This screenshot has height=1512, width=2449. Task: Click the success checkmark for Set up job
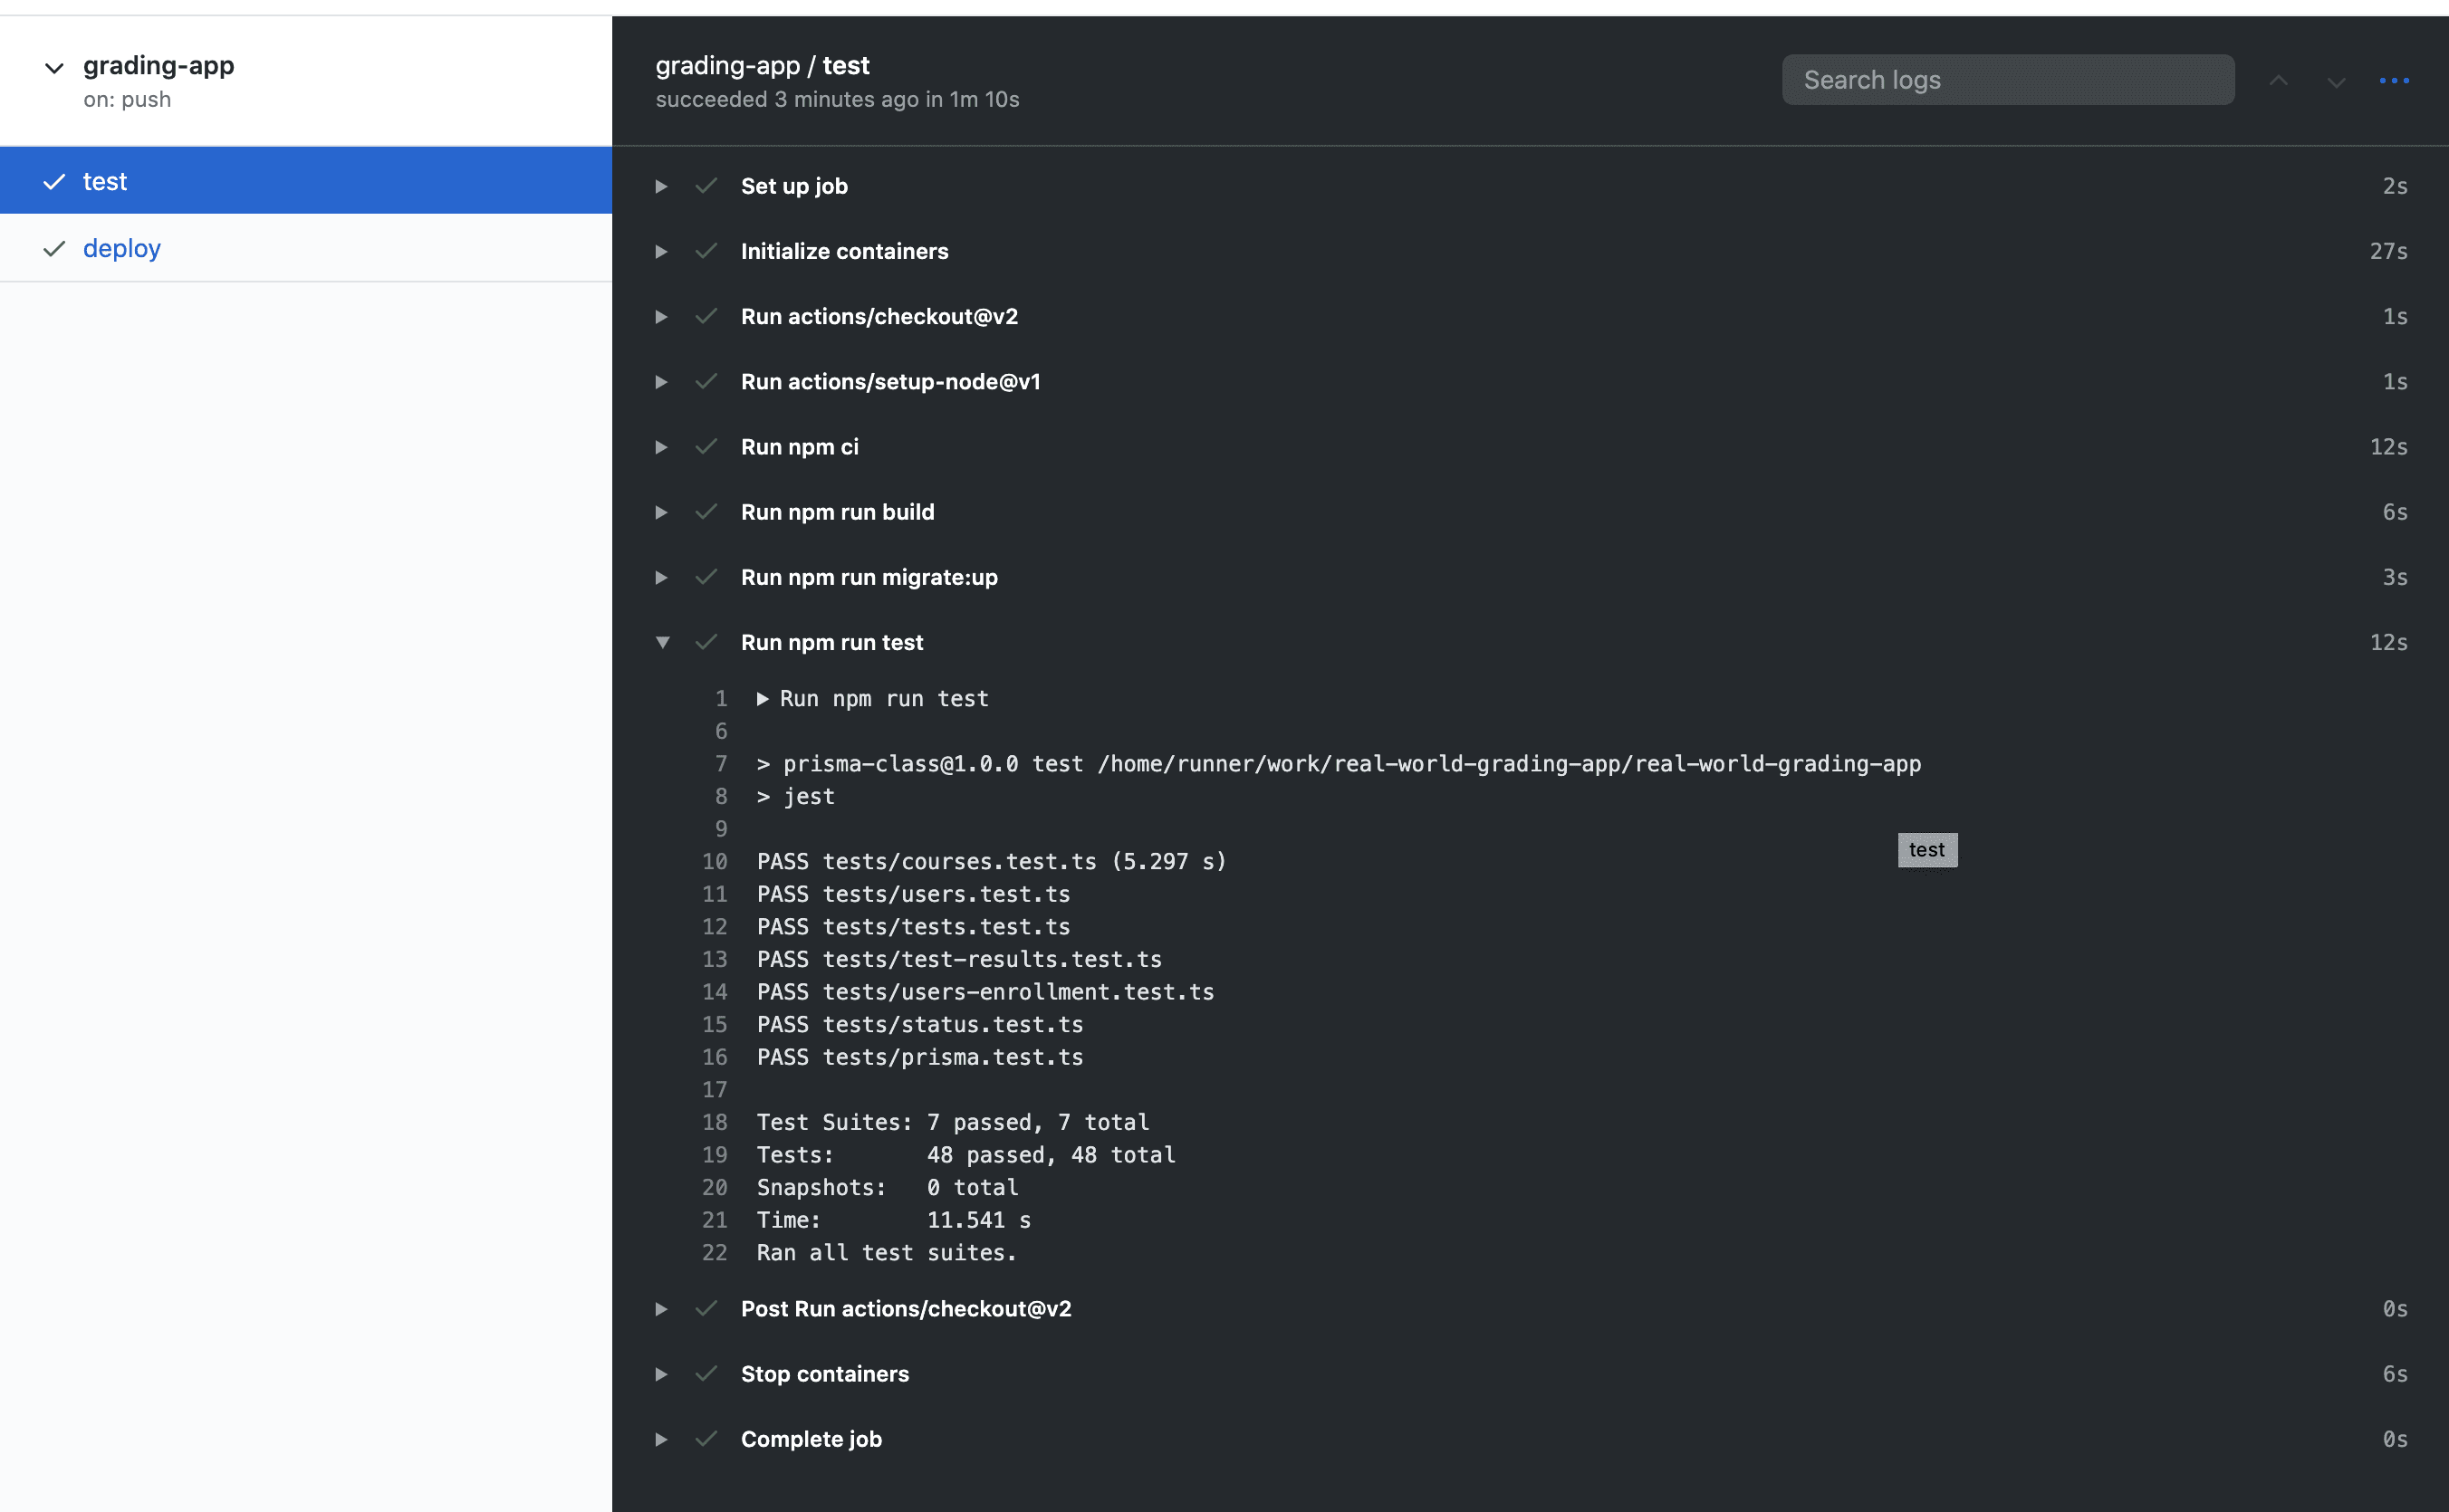click(x=706, y=186)
